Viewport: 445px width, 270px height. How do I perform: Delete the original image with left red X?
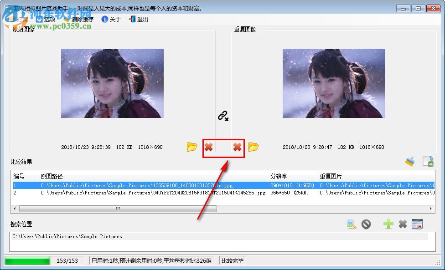coord(210,147)
